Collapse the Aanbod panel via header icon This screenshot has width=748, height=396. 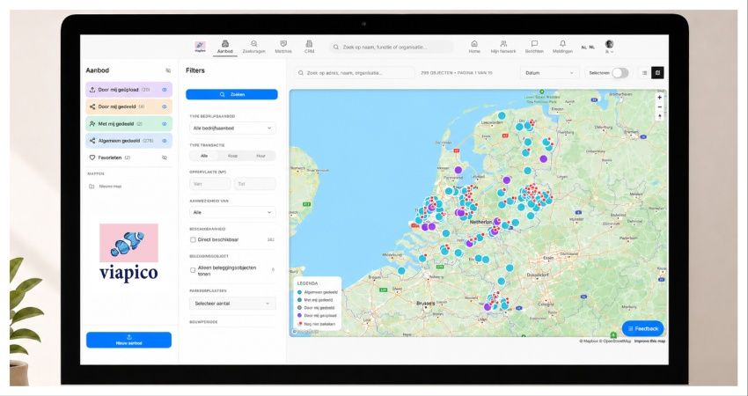coord(168,70)
